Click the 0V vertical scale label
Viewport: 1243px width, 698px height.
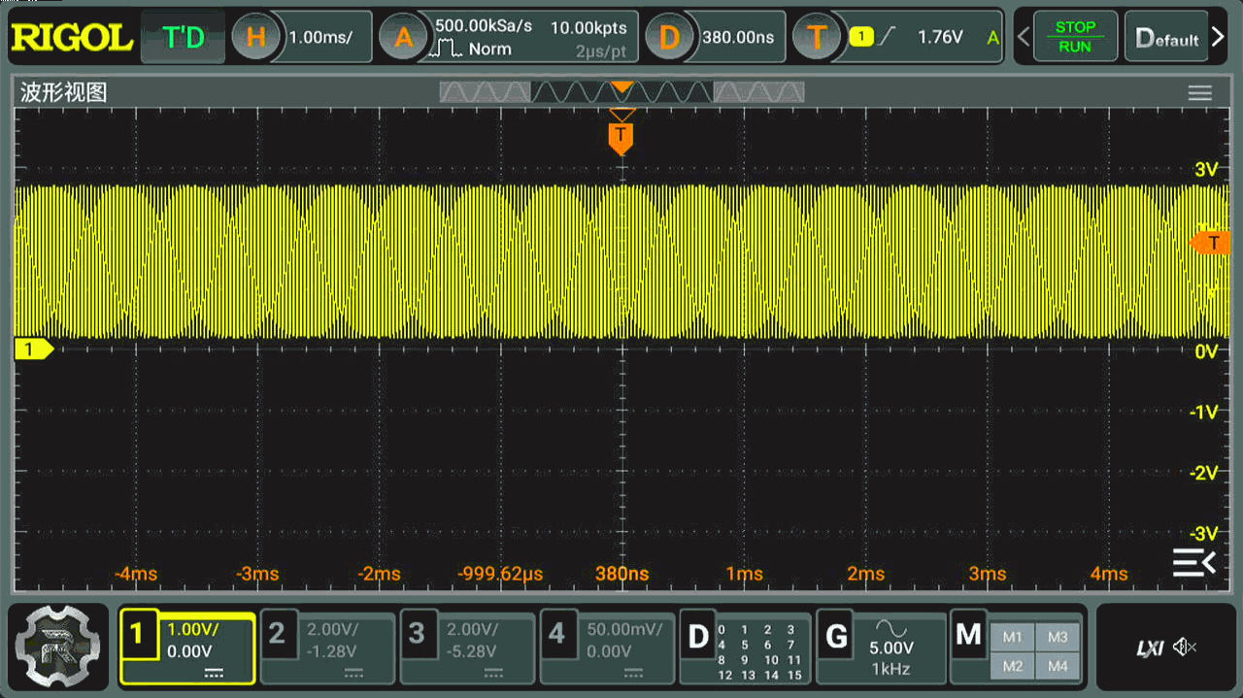1205,351
